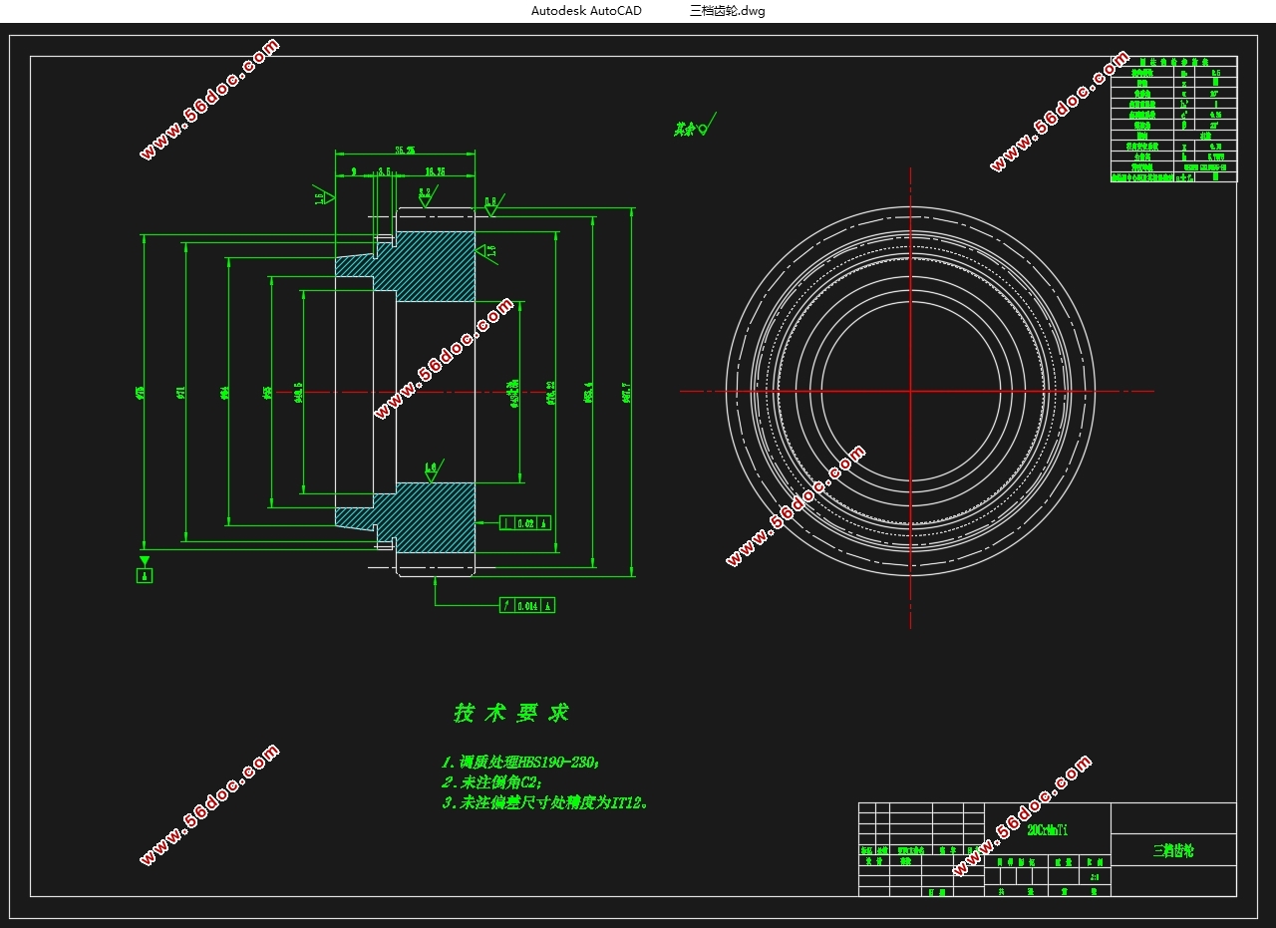Select note "2.未注倒角C2"
1276x928 pixels.
tap(491, 782)
